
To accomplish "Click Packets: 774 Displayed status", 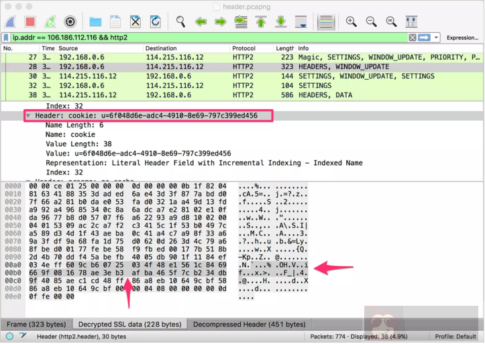I will tap(359, 337).
